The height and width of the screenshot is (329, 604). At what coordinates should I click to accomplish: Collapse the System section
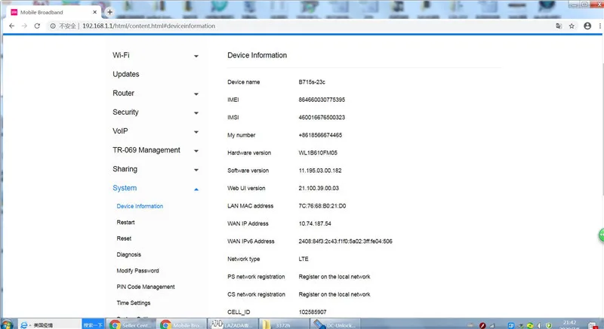tap(196, 189)
